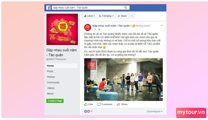
Task: Click the green Create a Page button
Action: pyautogui.click(x=55, y=101)
